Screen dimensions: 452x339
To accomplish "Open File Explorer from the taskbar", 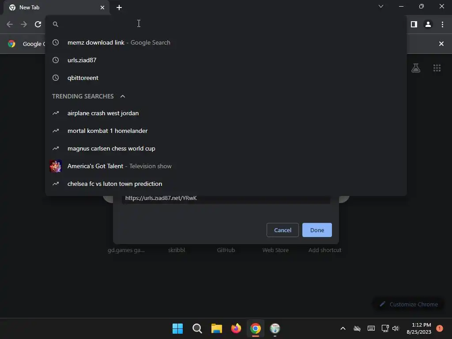I will pyautogui.click(x=216, y=328).
